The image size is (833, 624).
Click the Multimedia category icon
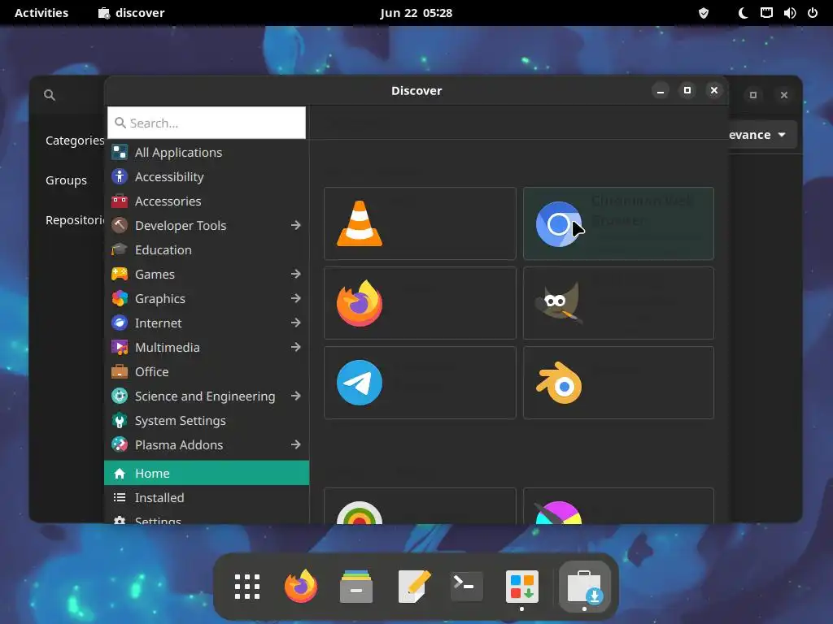pyautogui.click(x=120, y=348)
